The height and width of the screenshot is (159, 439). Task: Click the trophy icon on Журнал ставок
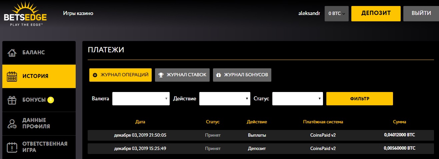tap(161, 75)
